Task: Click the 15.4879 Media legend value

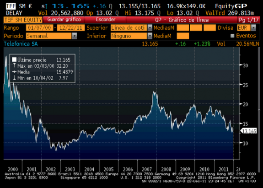Action: 64,72
